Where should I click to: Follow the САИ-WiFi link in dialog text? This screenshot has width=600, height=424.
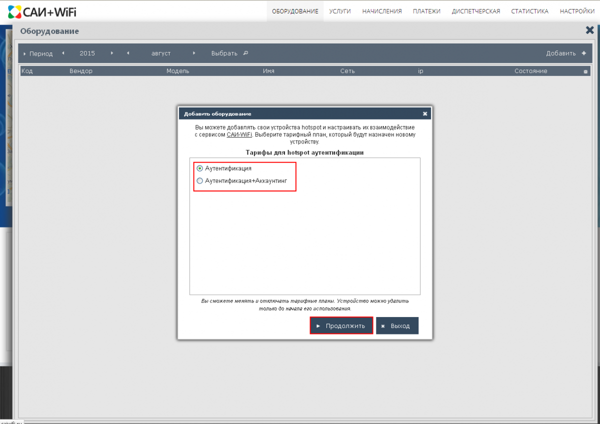coord(239,134)
